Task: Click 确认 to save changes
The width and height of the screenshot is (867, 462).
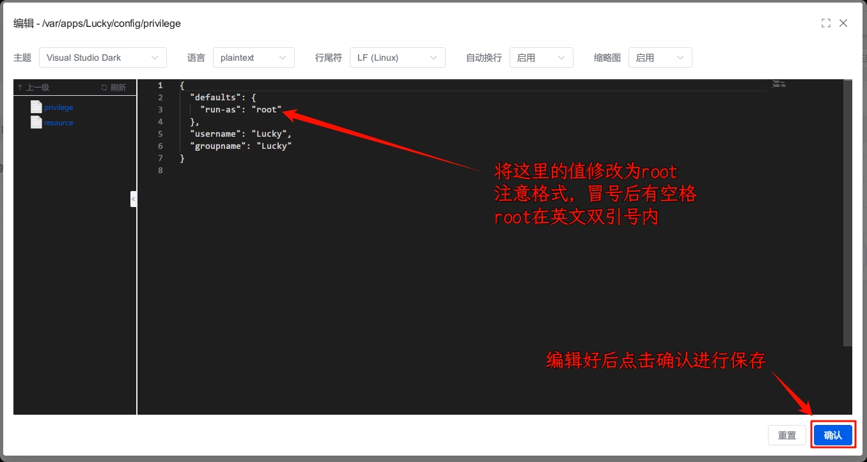Action: pyautogui.click(x=833, y=435)
